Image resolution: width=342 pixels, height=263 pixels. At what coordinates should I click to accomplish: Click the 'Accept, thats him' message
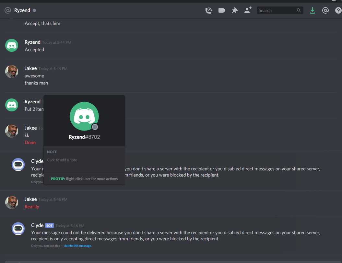(x=42, y=23)
